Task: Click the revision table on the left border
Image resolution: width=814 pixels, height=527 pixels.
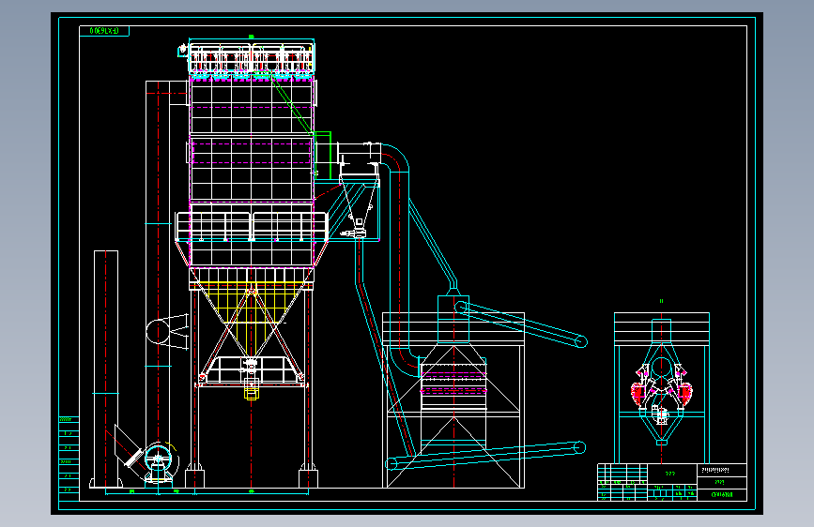Action: point(69,458)
